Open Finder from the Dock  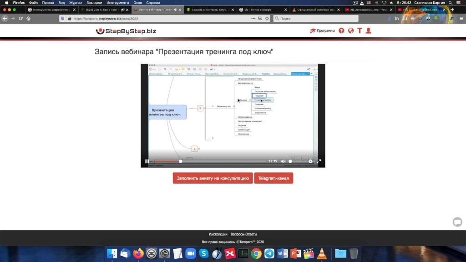pyautogui.click(x=112, y=253)
